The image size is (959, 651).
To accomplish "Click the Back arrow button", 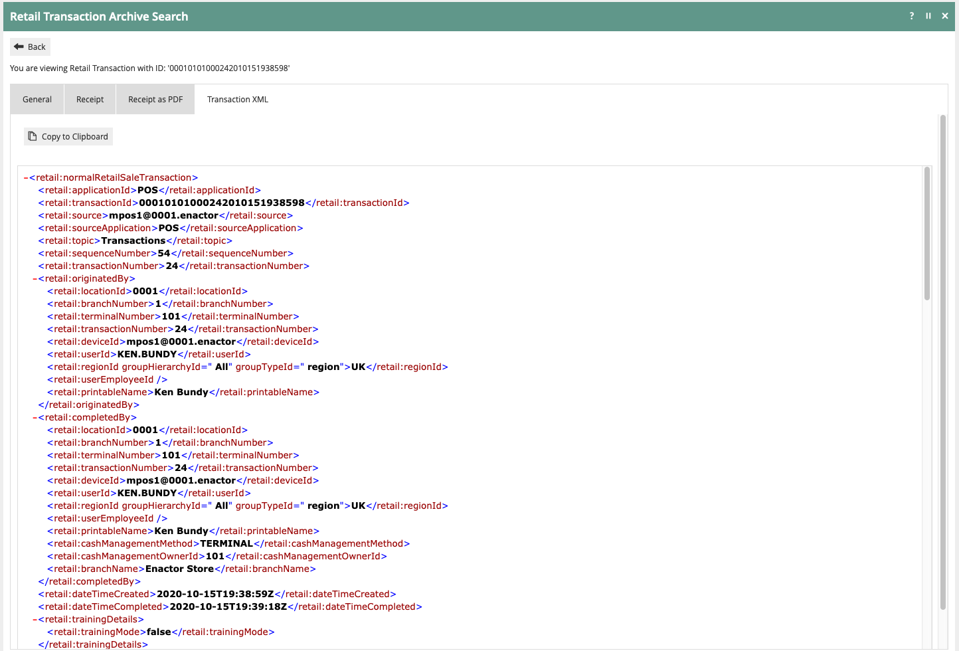I will (x=30, y=46).
